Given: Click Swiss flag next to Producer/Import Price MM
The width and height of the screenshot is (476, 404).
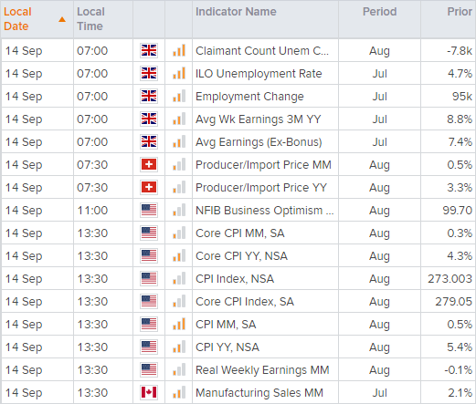Looking at the screenshot, I should 149,164.
